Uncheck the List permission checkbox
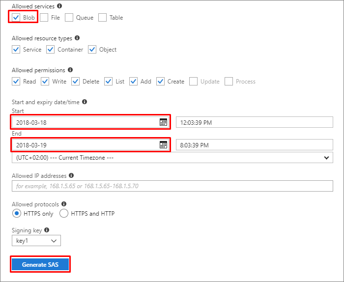The width and height of the screenshot is (344, 282). click(x=109, y=82)
